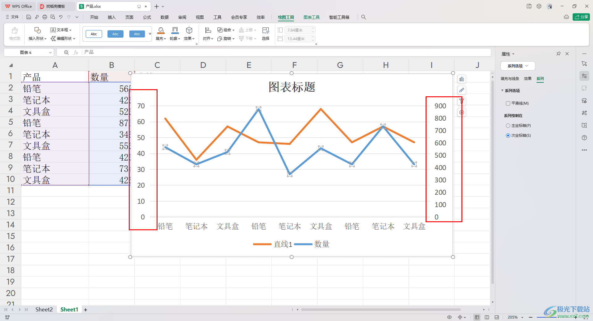Click the Fill (填充) paint bucket icon
The image size is (593, 321).
tap(161, 30)
